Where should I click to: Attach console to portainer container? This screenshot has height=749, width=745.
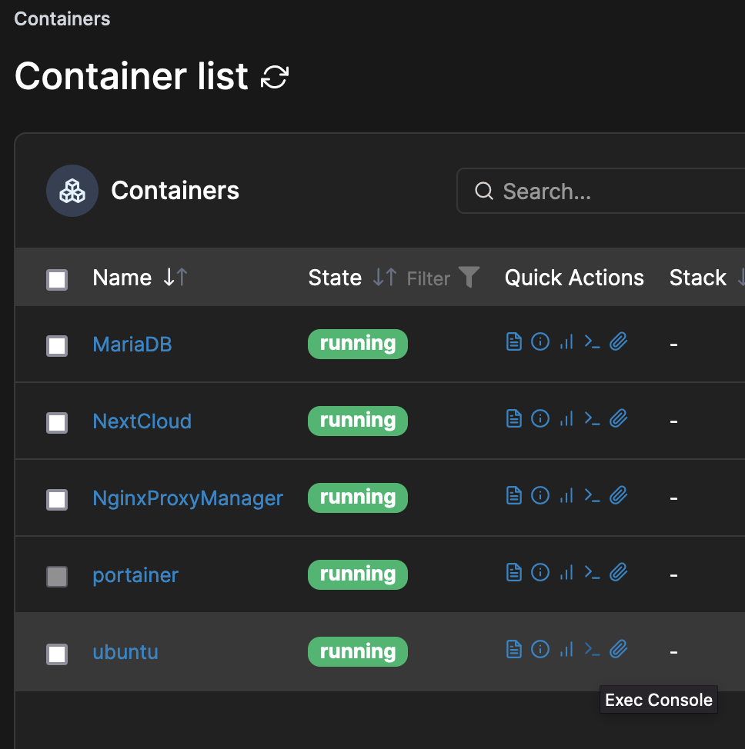(618, 572)
